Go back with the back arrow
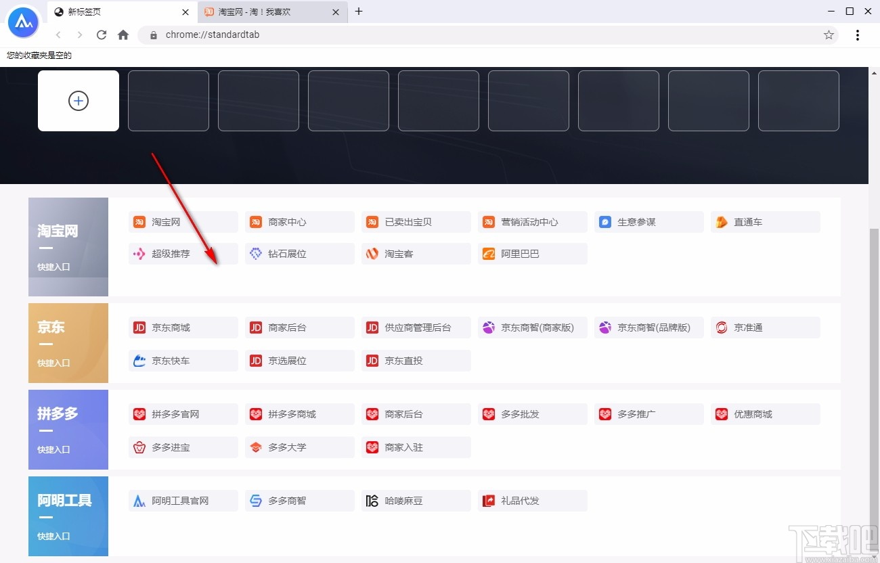The image size is (880, 563). (x=59, y=35)
